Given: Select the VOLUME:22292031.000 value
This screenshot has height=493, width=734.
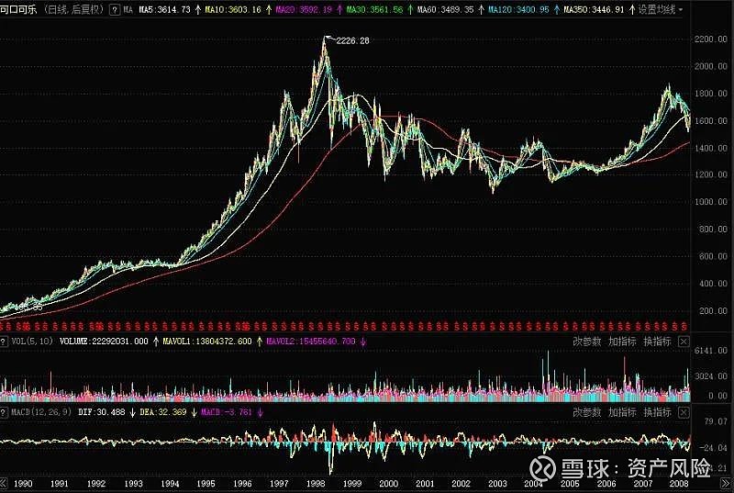Looking at the screenshot, I should point(104,342).
